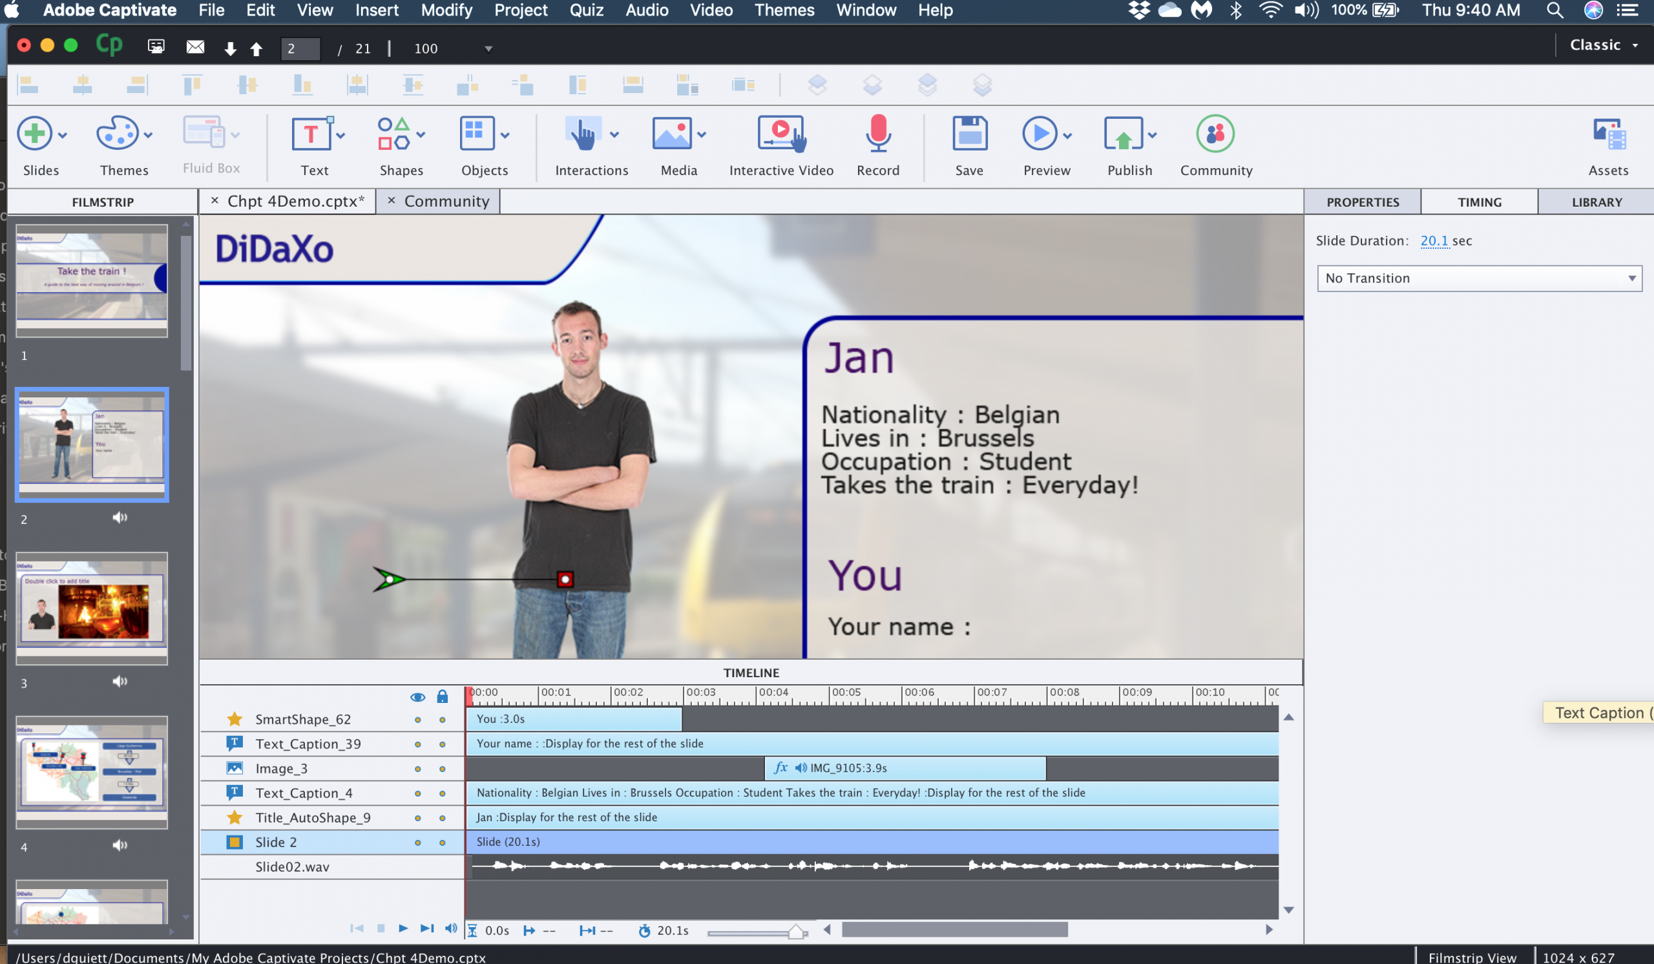Toggle lock dot for Image_3 layer
Screen dimensions: 1654x964
tap(443, 769)
